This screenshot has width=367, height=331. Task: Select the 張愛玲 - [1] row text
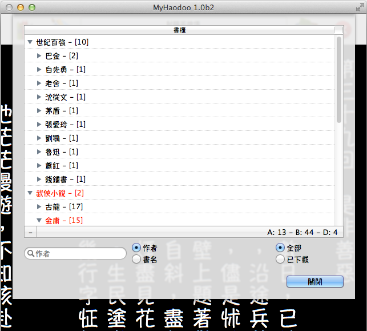tap(65, 125)
